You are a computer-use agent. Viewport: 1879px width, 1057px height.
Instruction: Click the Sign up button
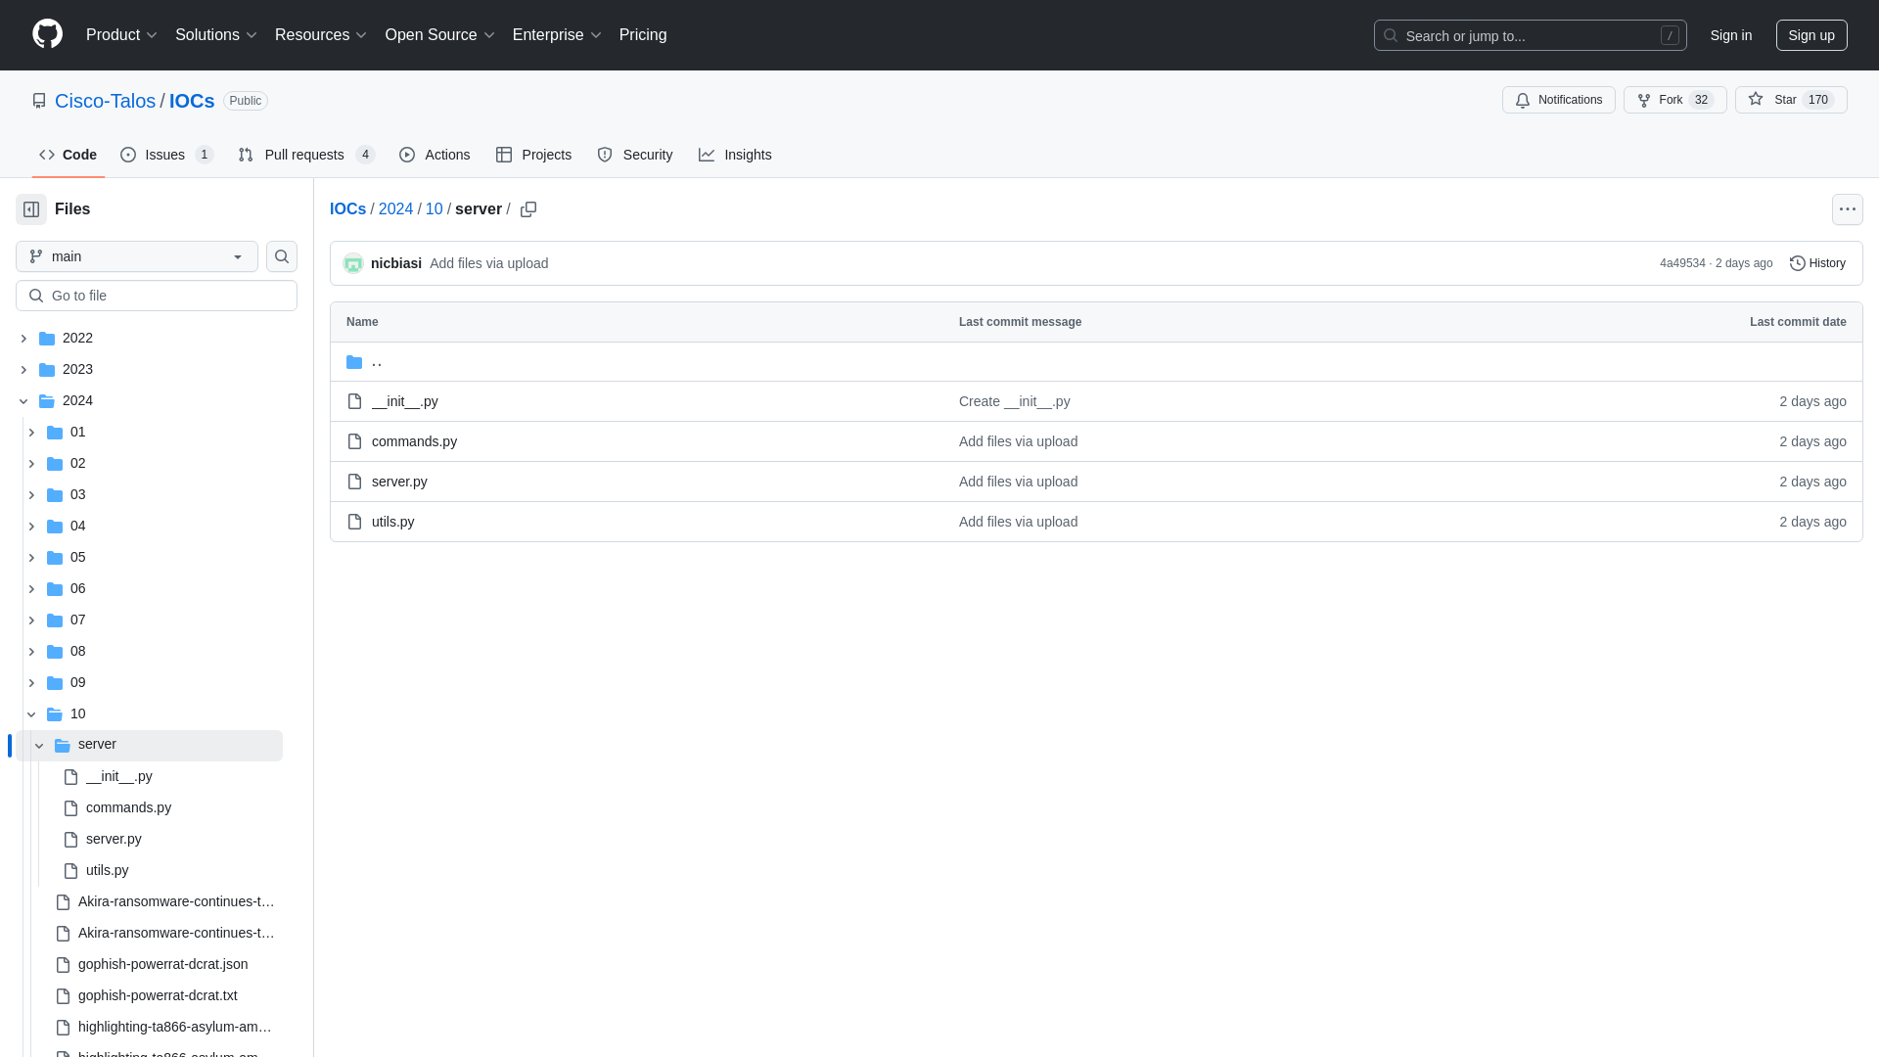click(x=1811, y=35)
